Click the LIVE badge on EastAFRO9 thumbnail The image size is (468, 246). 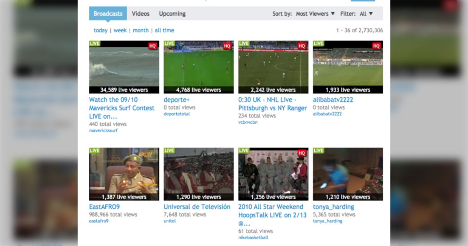pyautogui.click(x=95, y=151)
